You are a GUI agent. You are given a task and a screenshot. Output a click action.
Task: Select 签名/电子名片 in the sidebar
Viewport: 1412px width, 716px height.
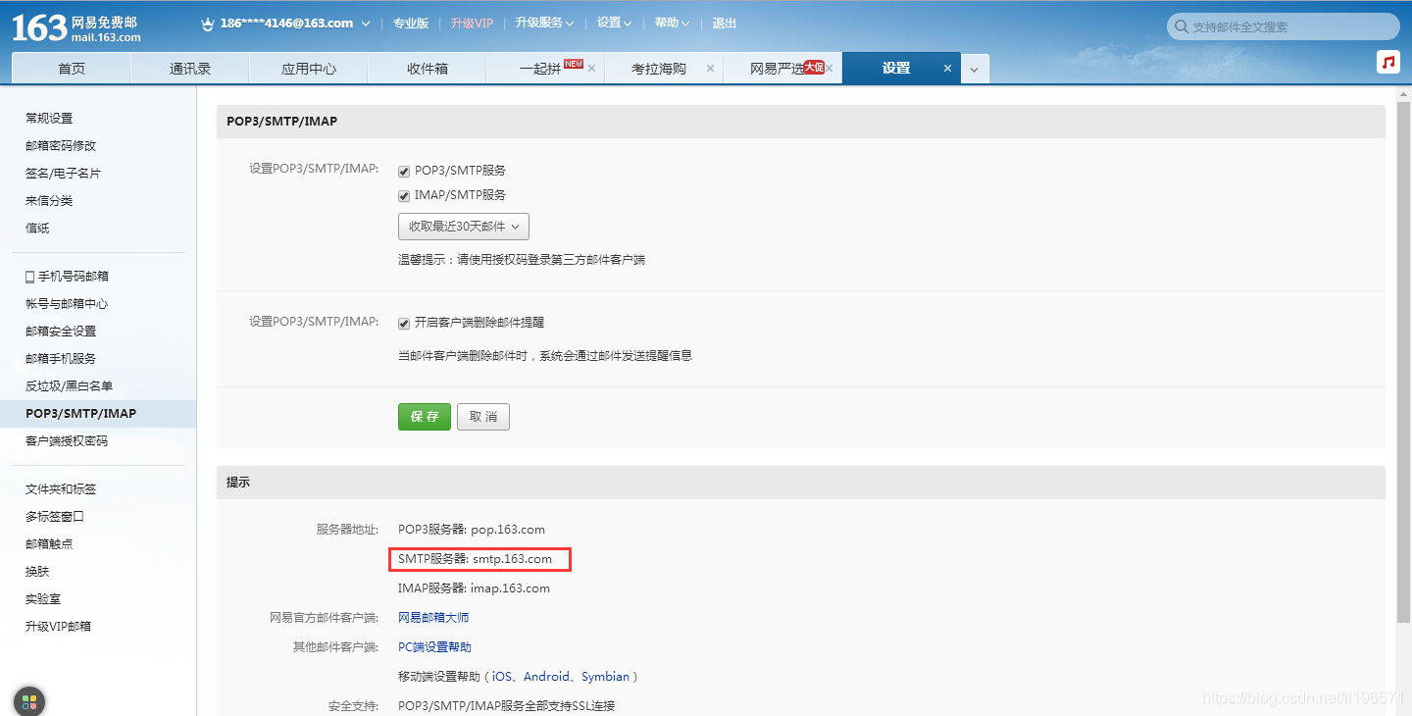coord(63,174)
